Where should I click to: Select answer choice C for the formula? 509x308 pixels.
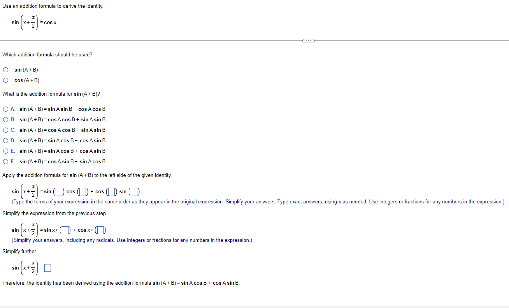(x=5, y=130)
